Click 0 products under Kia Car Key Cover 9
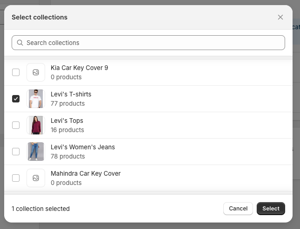The width and height of the screenshot is (300, 229). coord(66,77)
